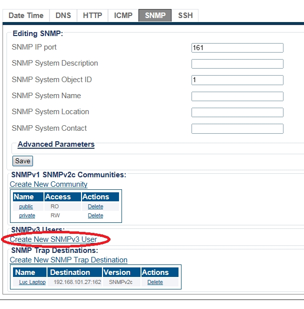
Task: Focus the SNMP System Contact input
Action: [x=237, y=129]
